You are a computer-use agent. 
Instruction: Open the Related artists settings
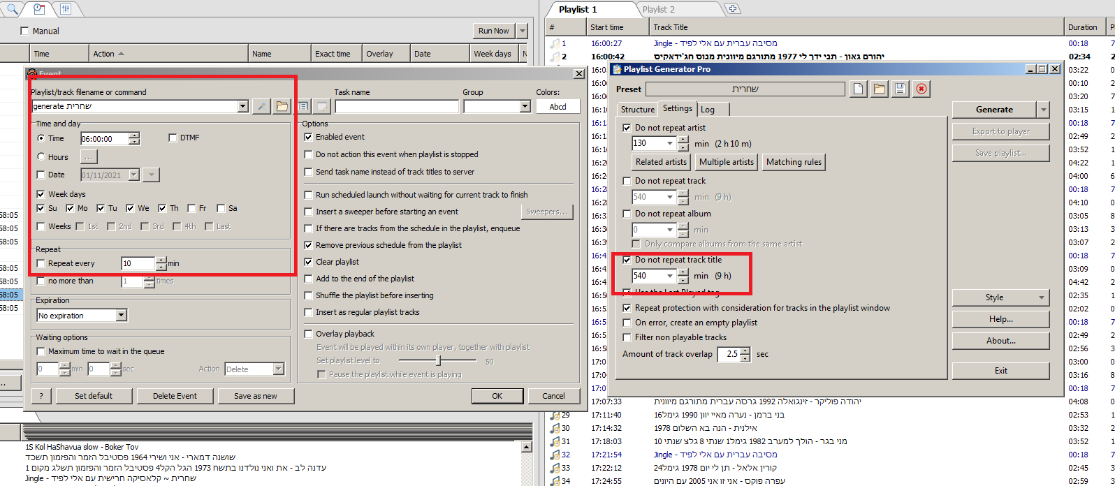[661, 162]
